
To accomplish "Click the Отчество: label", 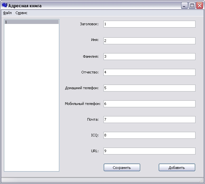I will point(90,72).
